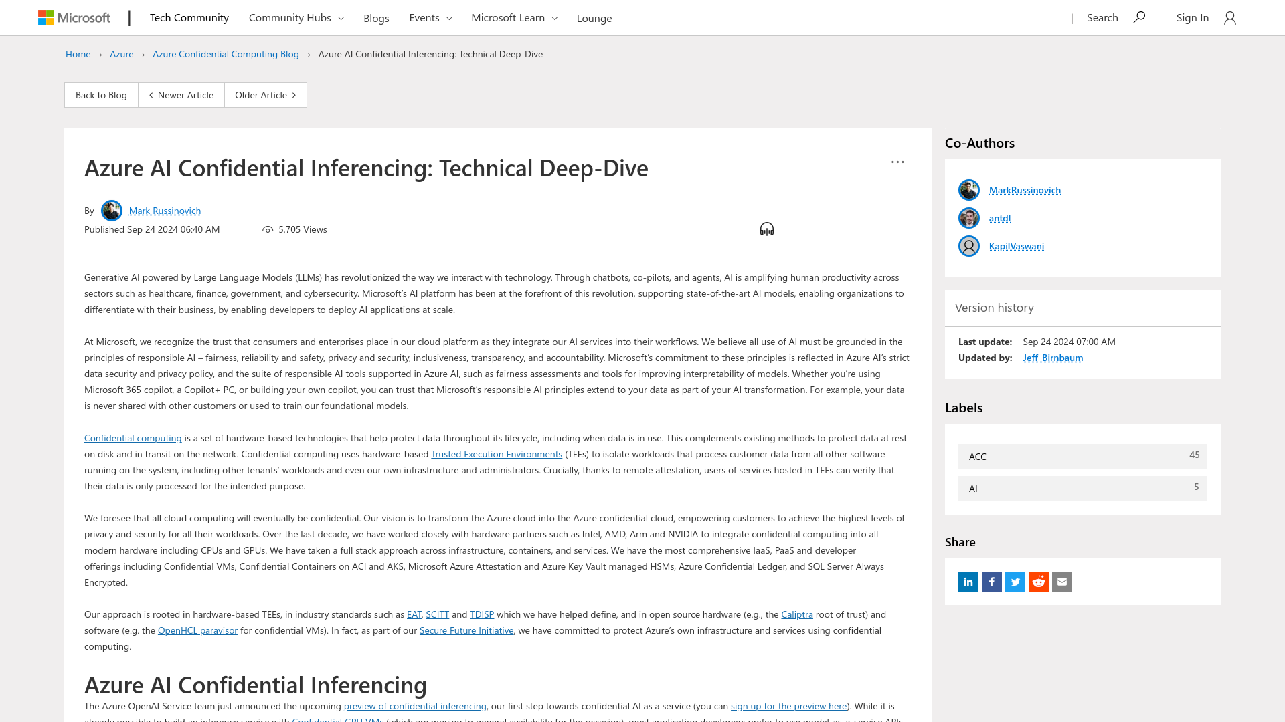Go to Home breadcrumb
The height and width of the screenshot is (722, 1285).
tap(78, 54)
